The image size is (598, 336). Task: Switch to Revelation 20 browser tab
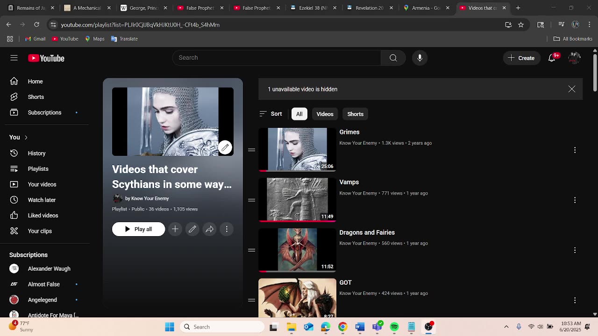tap(369, 8)
